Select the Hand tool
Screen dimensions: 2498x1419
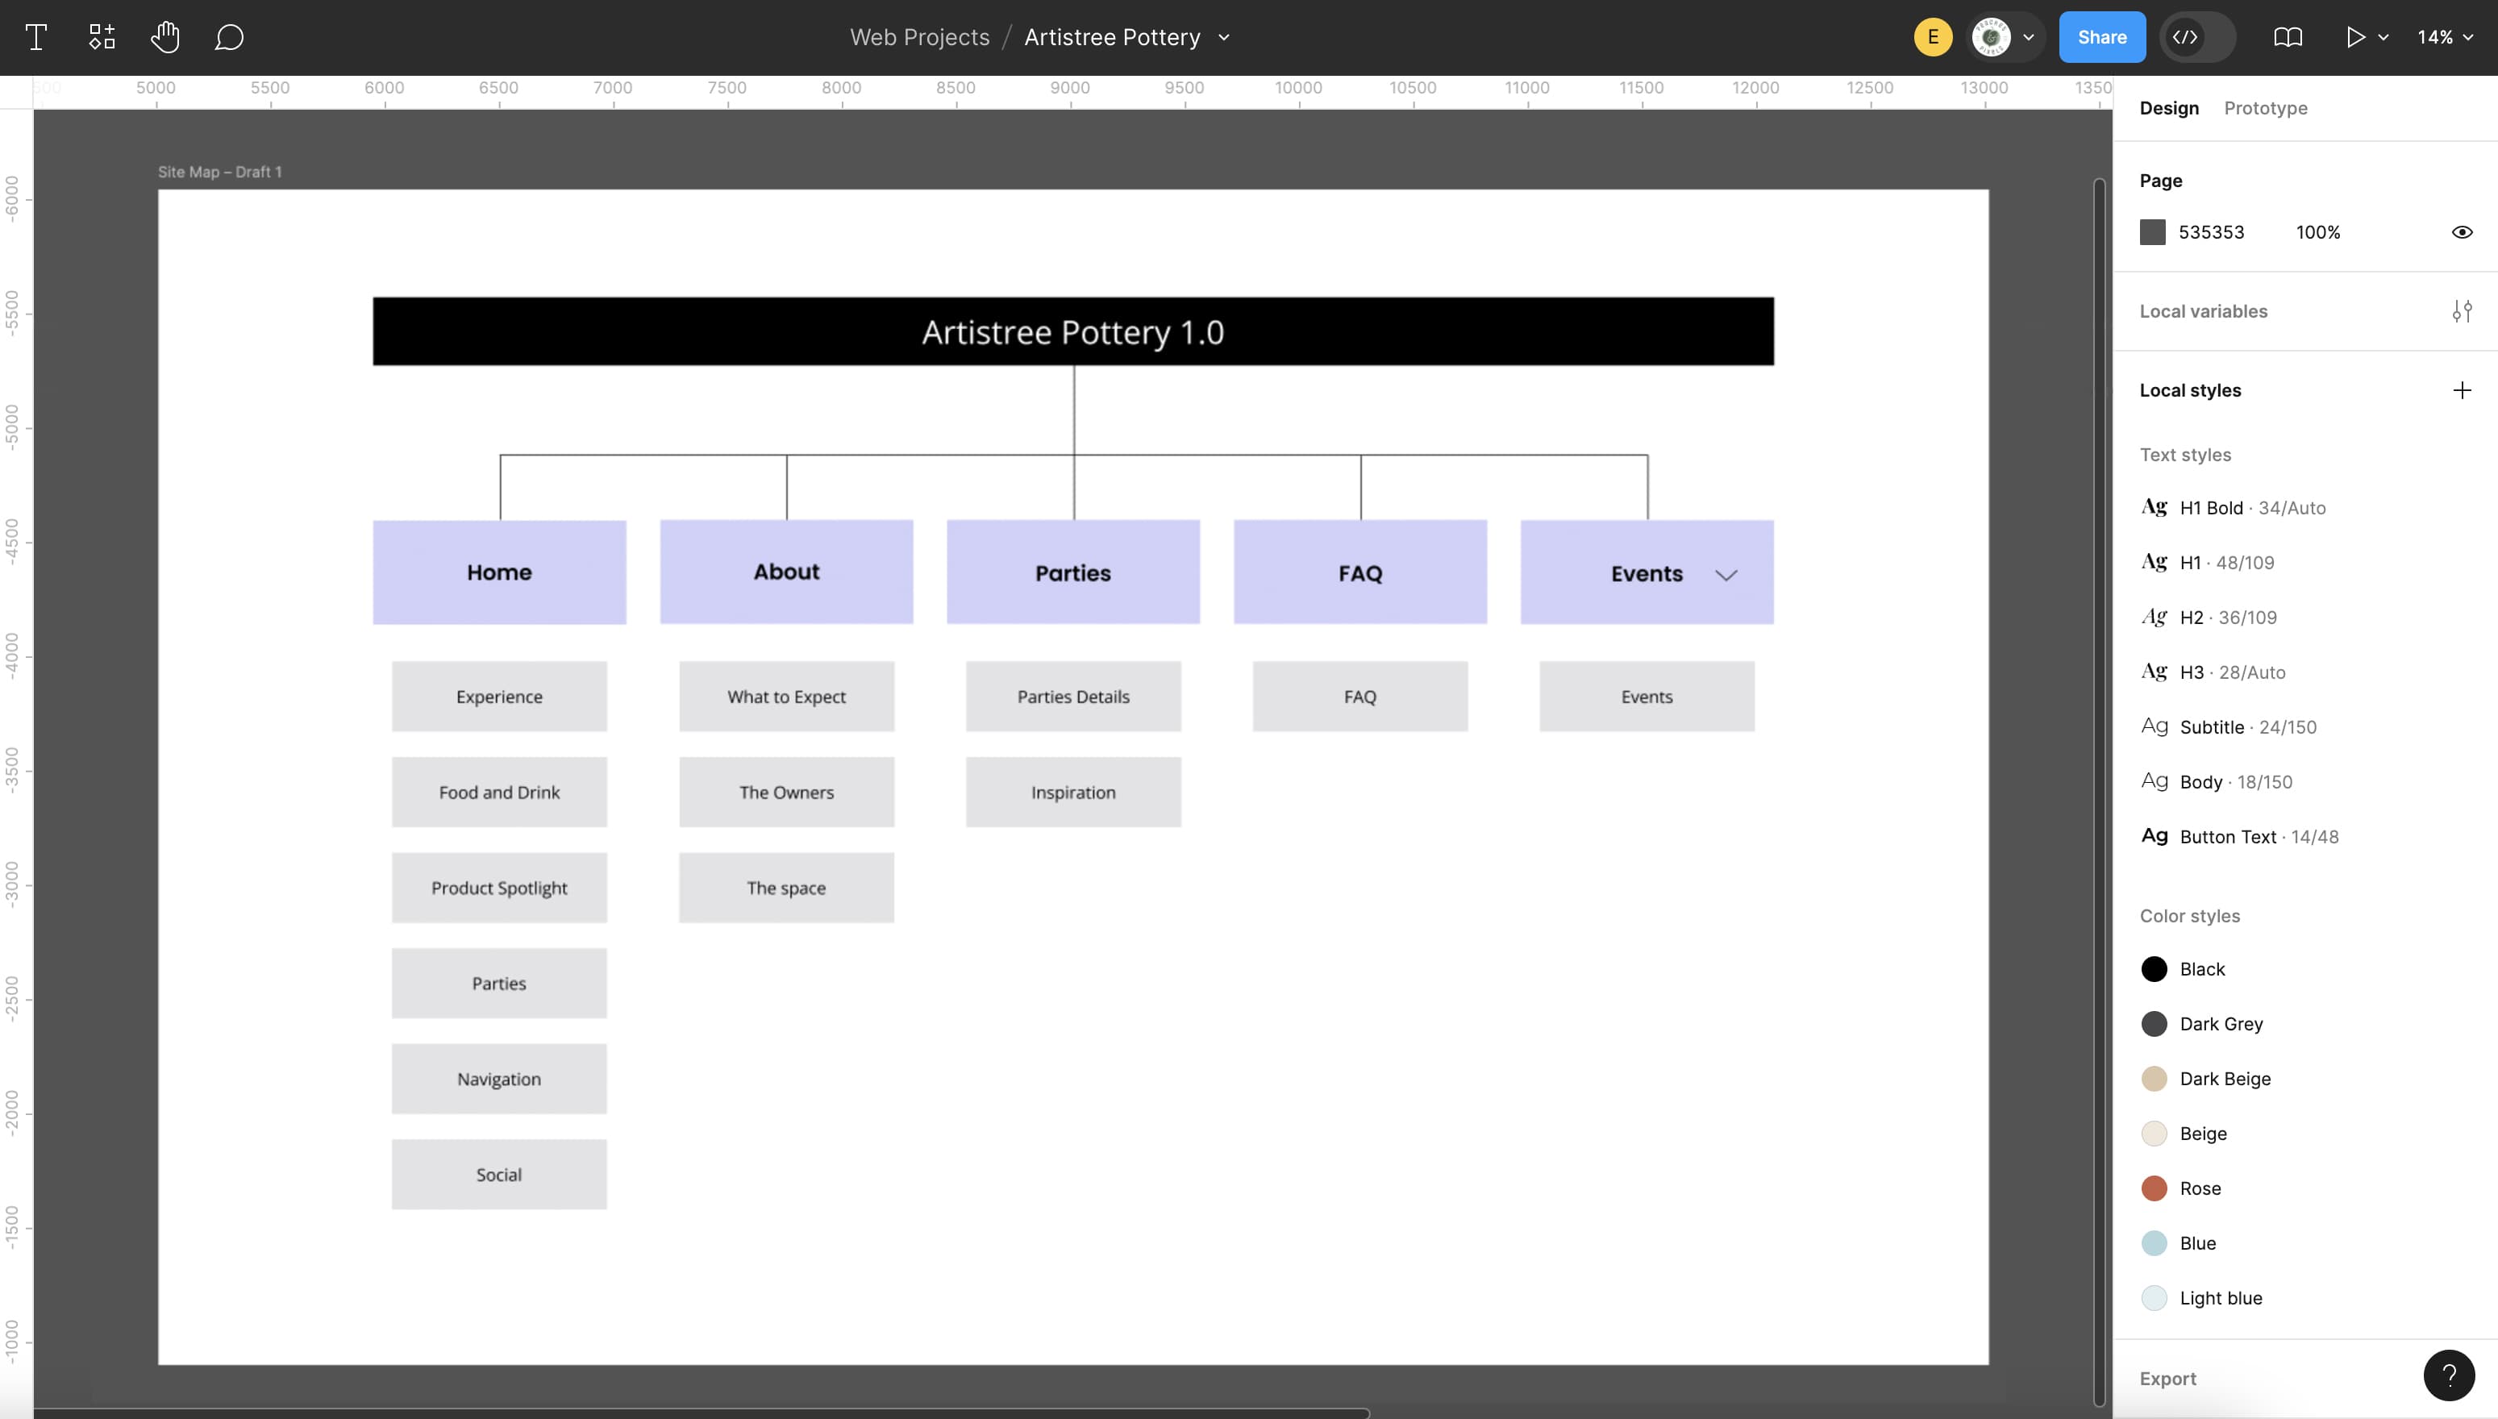165,37
